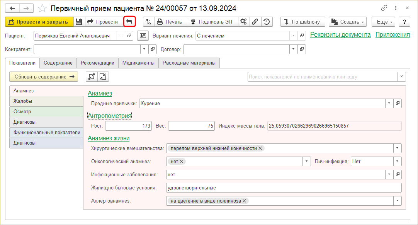Click Вес input field
The height and width of the screenshot is (225, 418).
[x=191, y=126]
